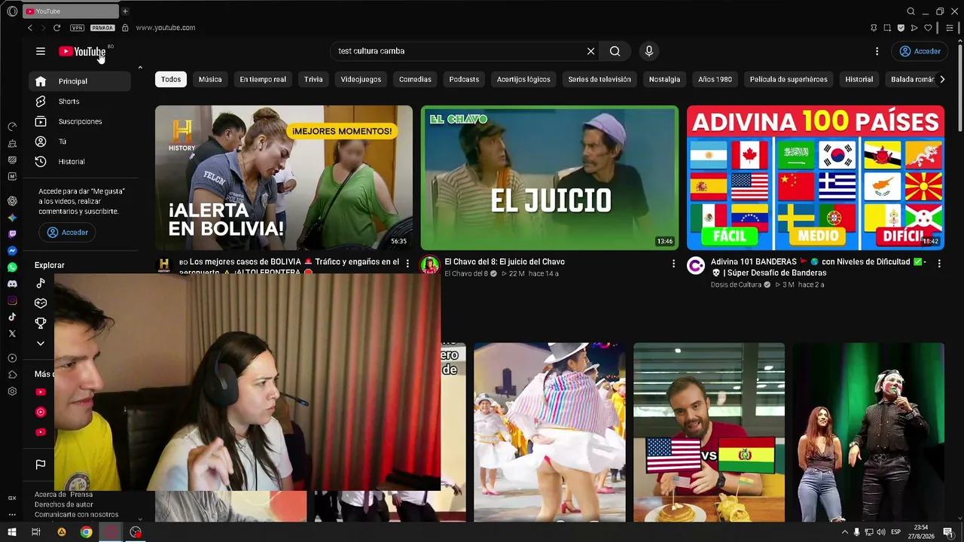Open the YouTube guide hamburger menu
This screenshot has height=542, width=964.
click(x=41, y=51)
